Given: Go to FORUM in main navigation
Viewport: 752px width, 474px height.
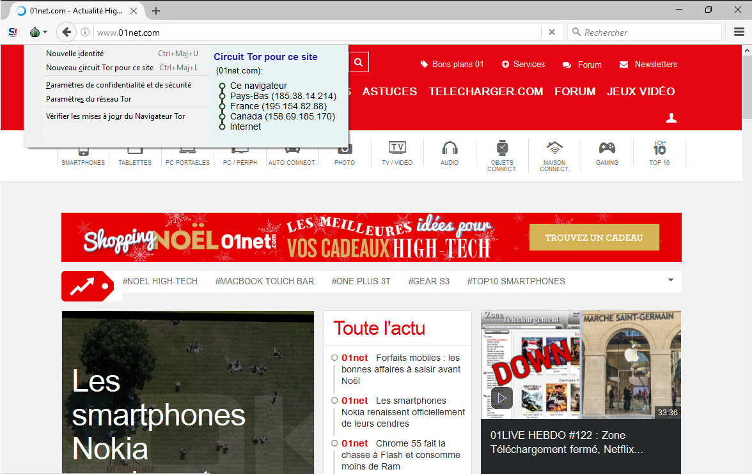Looking at the screenshot, I should coord(575,91).
